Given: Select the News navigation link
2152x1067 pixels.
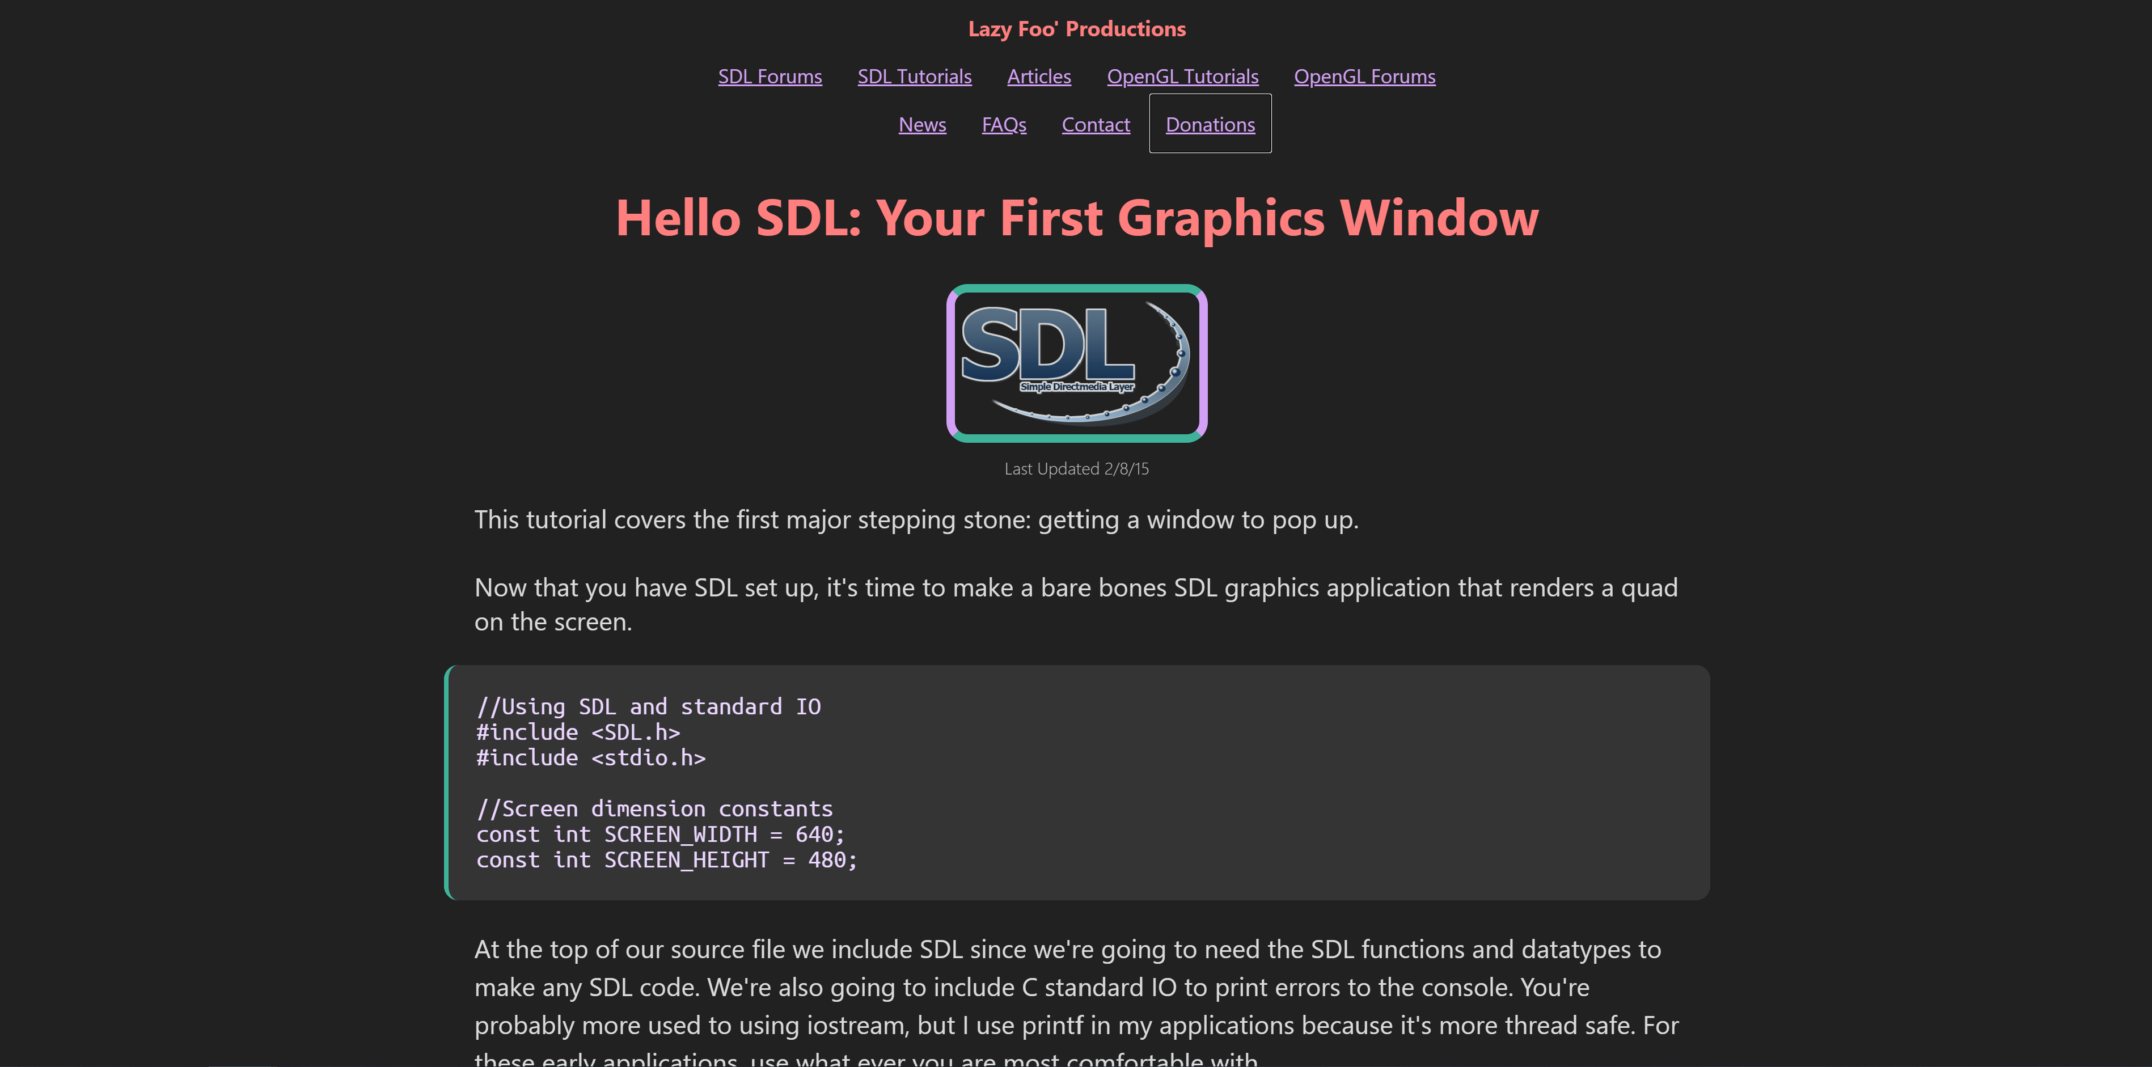Looking at the screenshot, I should (x=921, y=125).
